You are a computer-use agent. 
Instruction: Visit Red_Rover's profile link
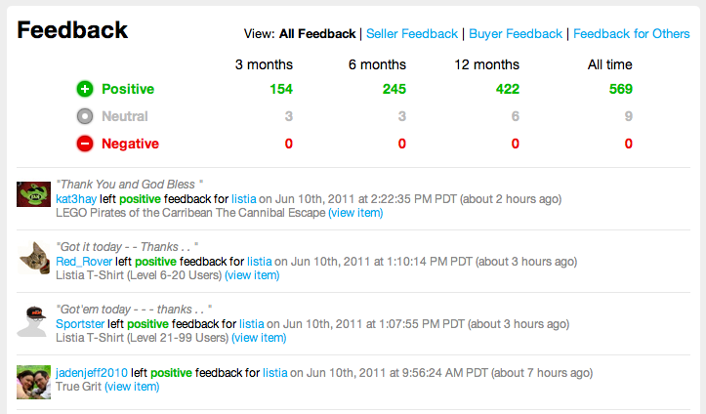pos(84,262)
